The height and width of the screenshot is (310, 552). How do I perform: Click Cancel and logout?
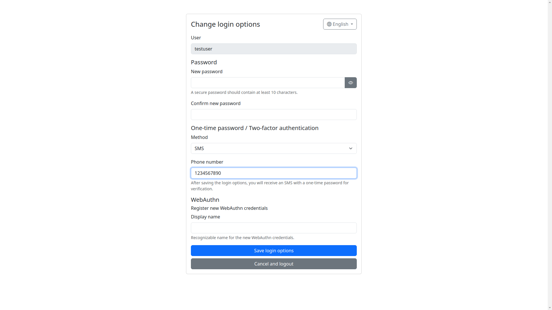pyautogui.click(x=274, y=263)
